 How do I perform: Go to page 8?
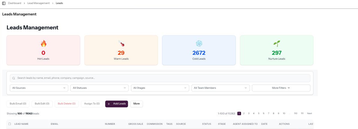(273, 114)
